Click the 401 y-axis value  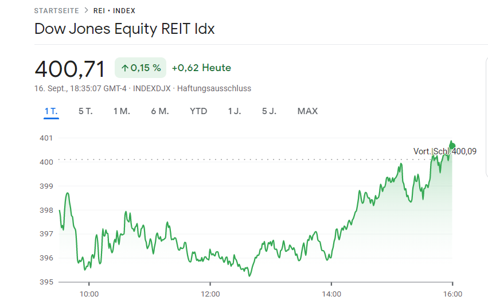pos(46,138)
